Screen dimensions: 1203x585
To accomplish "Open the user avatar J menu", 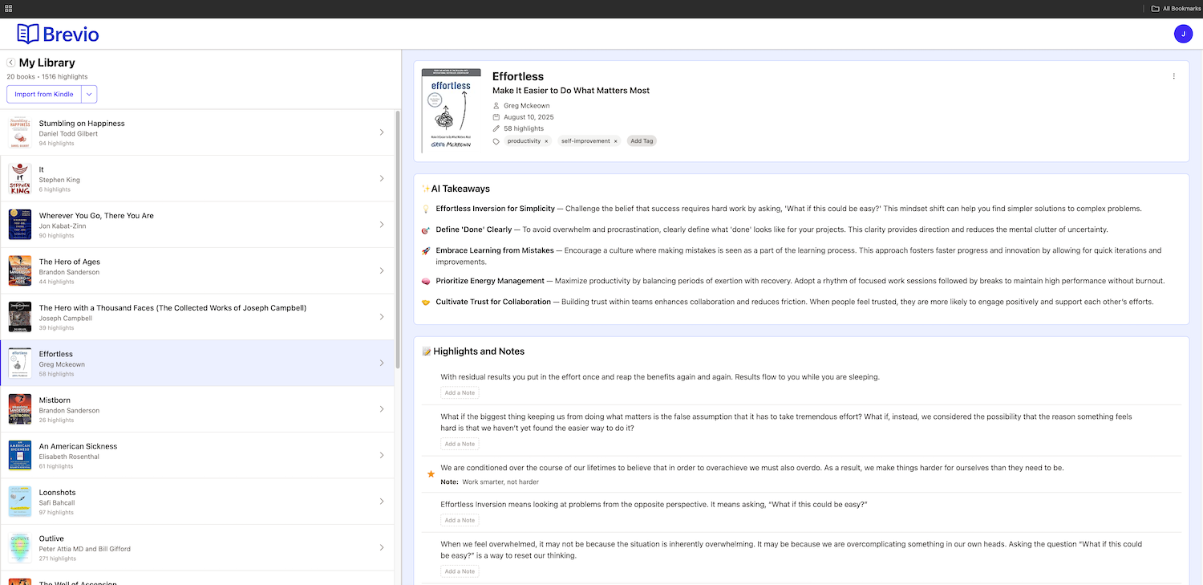I will [x=1183, y=34].
